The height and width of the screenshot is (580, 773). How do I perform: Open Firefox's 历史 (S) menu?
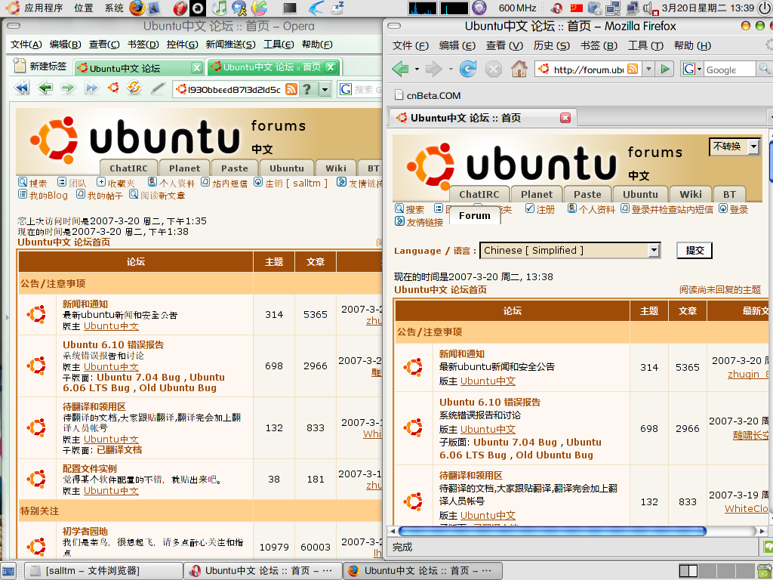(551, 46)
